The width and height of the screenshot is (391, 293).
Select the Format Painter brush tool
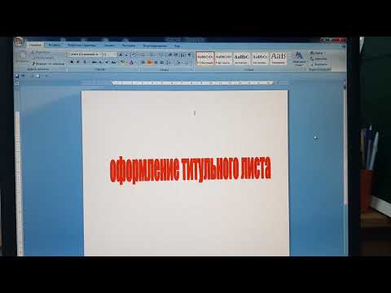click(48, 63)
